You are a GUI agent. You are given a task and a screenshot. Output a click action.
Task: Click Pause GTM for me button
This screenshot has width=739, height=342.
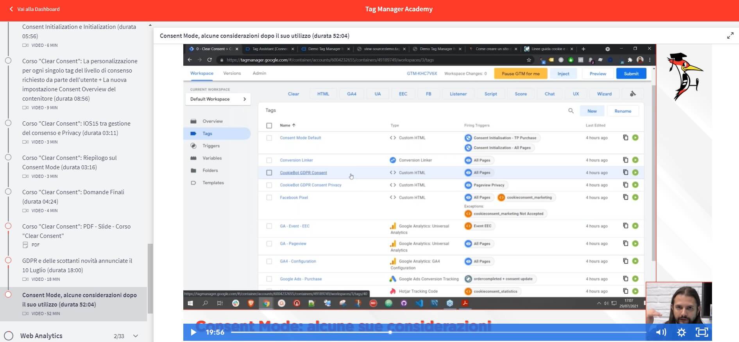coord(521,74)
